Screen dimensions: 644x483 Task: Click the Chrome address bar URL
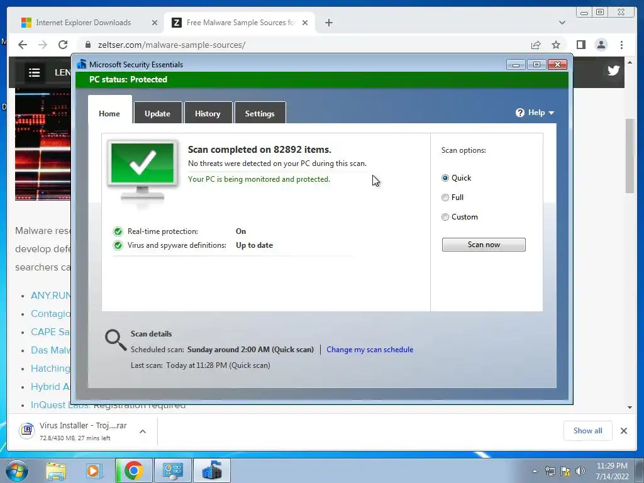click(x=171, y=45)
